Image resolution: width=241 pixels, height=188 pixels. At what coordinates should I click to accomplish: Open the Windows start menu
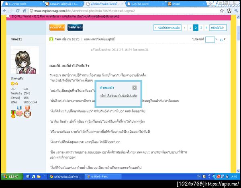click(x=12, y=176)
